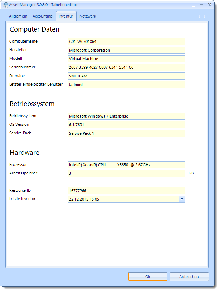Screen dimensions: 220x292
Task: Click the Service Pack input field
Action: point(127,133)
